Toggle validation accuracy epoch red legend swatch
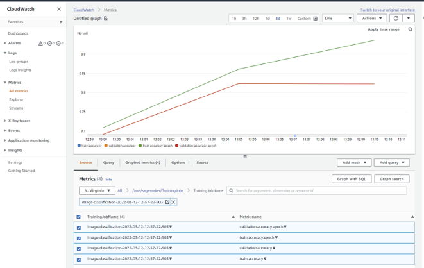This screenshot has height=268, width=424. coord(177,146)
